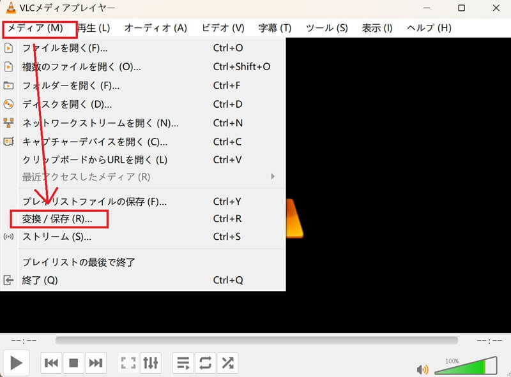Screen dimensions: 511x377
Task: Click the playback seek bar
Action: tap(257, 341)
